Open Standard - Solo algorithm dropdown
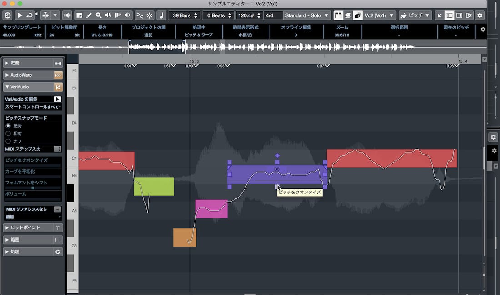Screen dimensions: 500x295 click(x=306, y=15)
